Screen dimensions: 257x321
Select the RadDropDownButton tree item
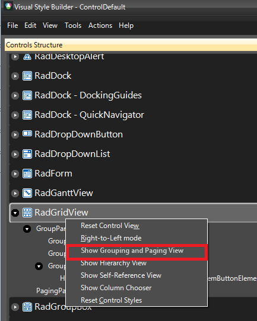134,134
